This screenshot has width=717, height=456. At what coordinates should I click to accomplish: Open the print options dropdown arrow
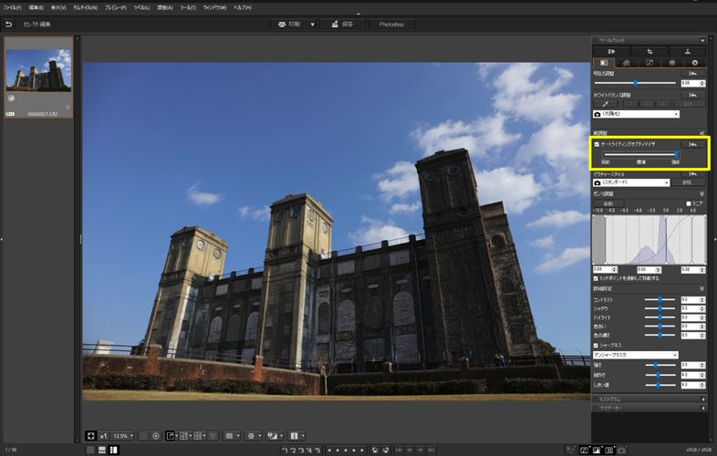tap(313, 25)
